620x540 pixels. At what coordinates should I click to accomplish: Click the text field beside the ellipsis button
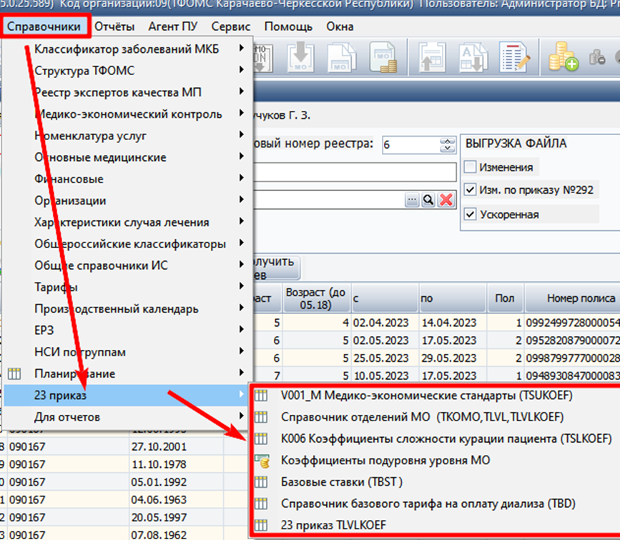click(329, 200)
